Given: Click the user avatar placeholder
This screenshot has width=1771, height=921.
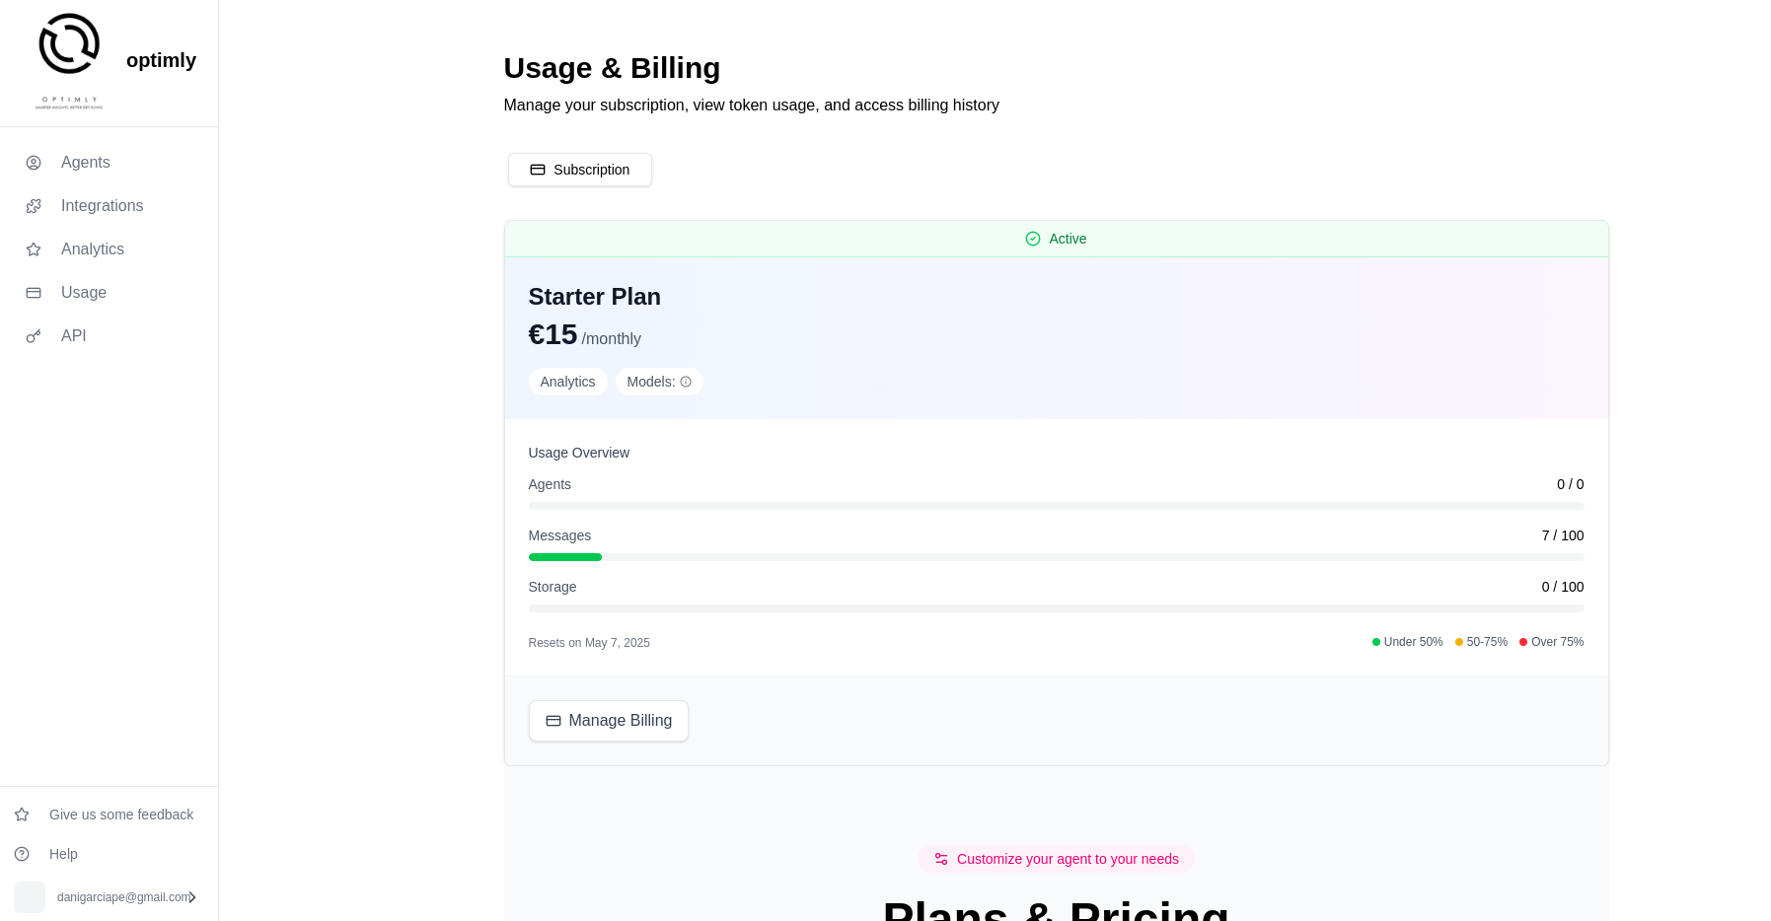Looking at the screenshot, I should (x=30, y=897).
